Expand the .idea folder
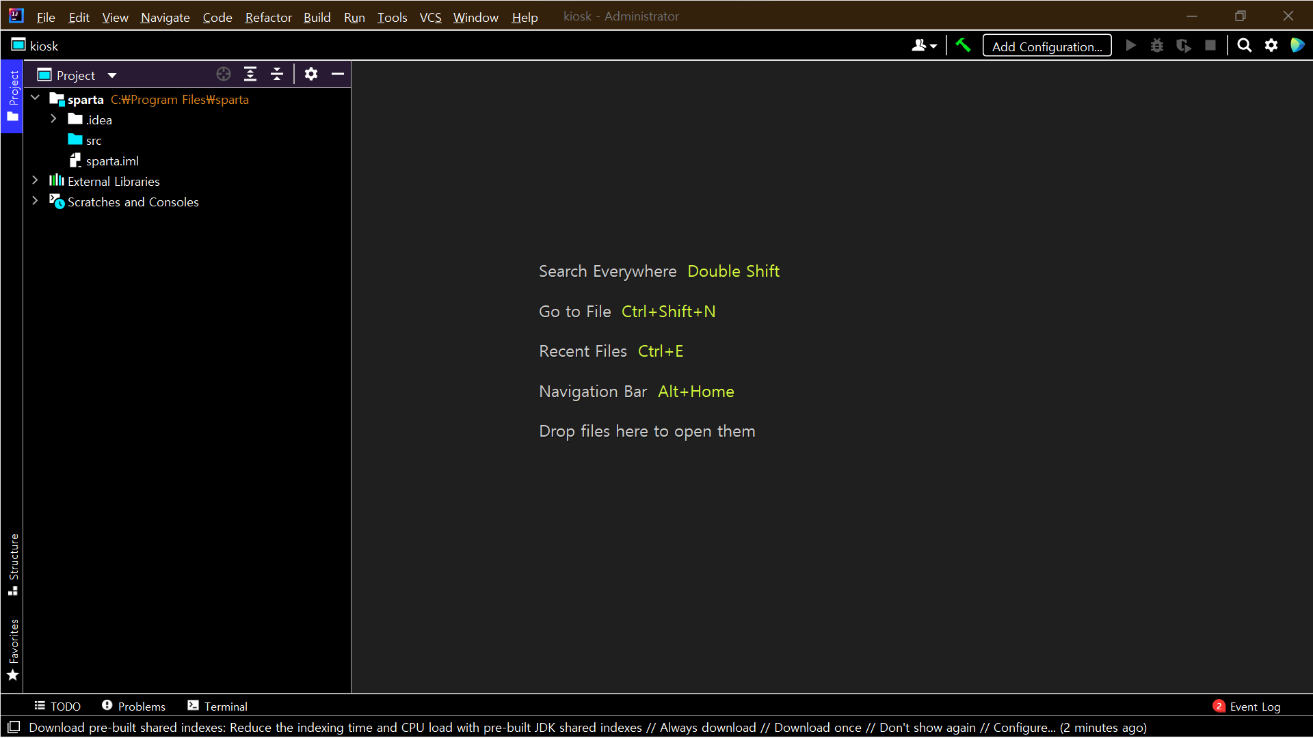 (x=53, y=119)
